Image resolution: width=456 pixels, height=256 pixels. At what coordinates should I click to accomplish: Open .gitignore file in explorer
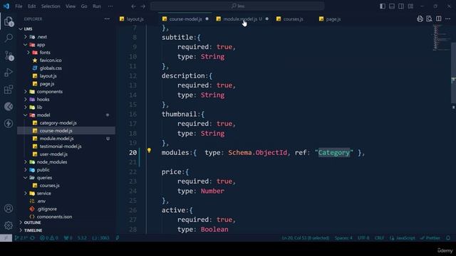click(47, 209)
